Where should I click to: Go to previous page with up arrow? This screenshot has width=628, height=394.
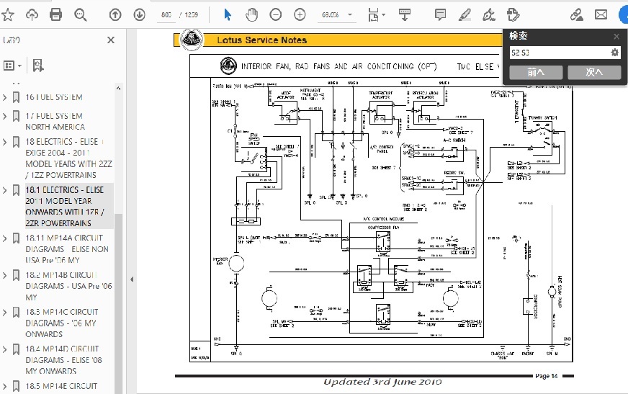pos(115,15)
